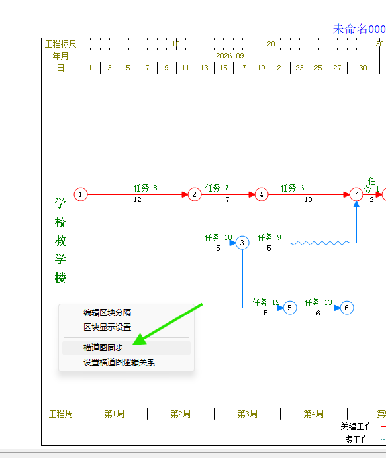
Task: Select node 3 blue circle
Action: pyautogui.click(x=242, y=243)
